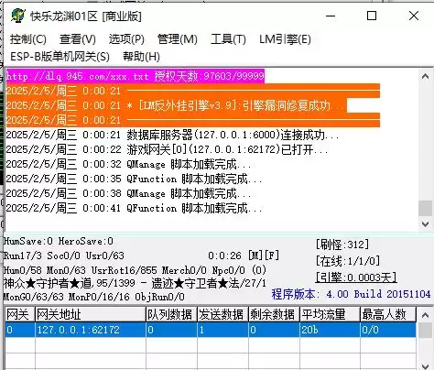
Task: Click the 网关地址 column header
Action: point(91,314)
